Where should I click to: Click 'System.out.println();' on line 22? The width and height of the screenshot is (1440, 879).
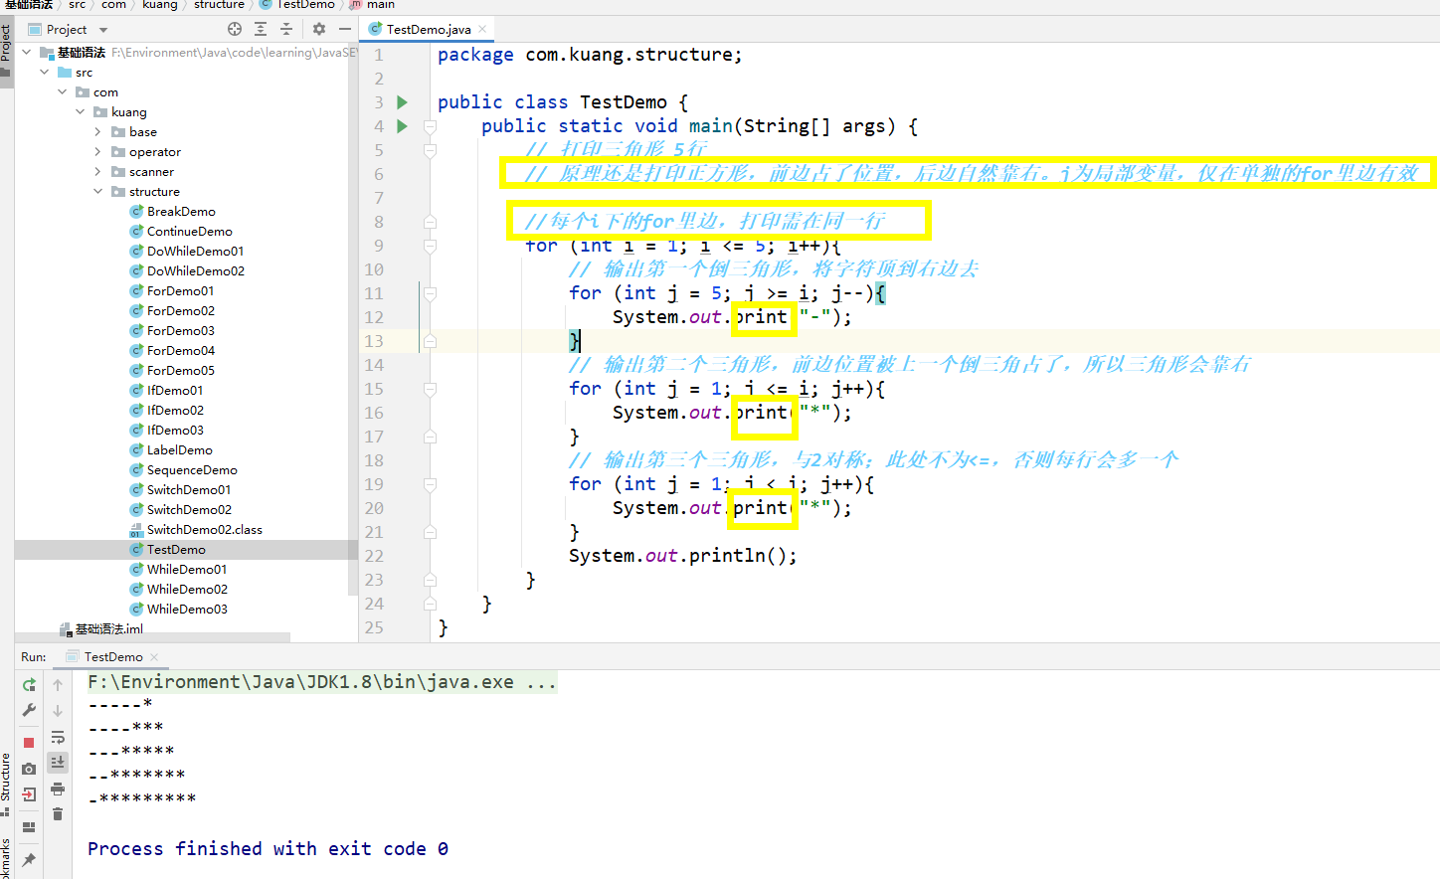(682, 555)
